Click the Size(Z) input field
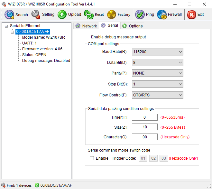 click(145, 127)
